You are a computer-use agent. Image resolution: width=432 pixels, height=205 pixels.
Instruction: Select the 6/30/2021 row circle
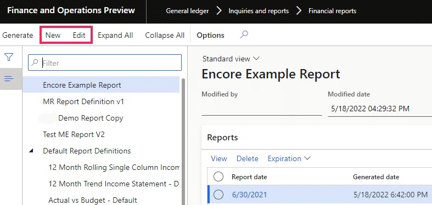point(218,195)
